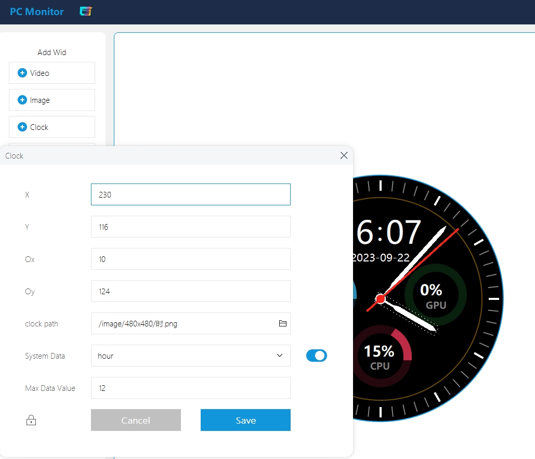The width and height of the screenshot is (535, 459).
Task: Add a Video widget plus icon
Action: [22, 73]
